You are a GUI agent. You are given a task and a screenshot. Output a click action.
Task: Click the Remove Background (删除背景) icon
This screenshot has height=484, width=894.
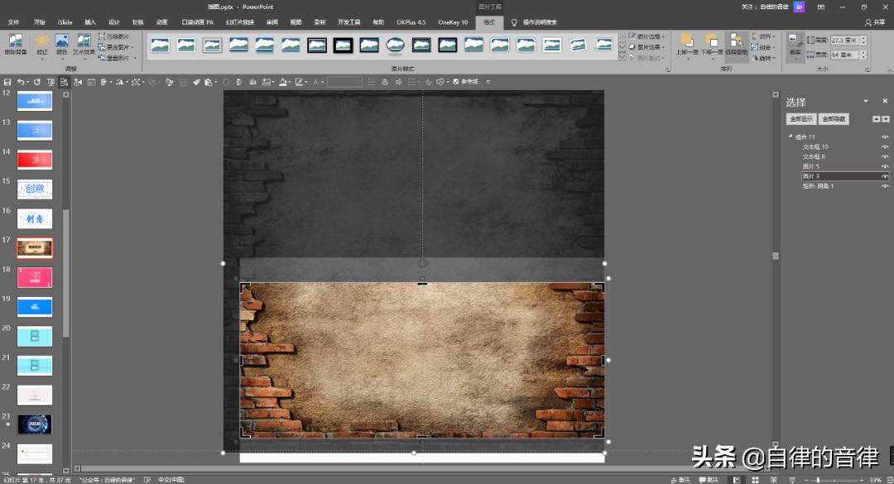[x=15, y=41]
